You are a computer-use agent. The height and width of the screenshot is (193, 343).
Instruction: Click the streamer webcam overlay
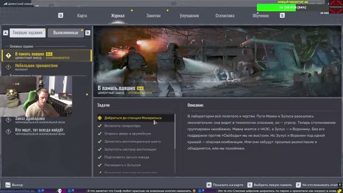[36, 96]
